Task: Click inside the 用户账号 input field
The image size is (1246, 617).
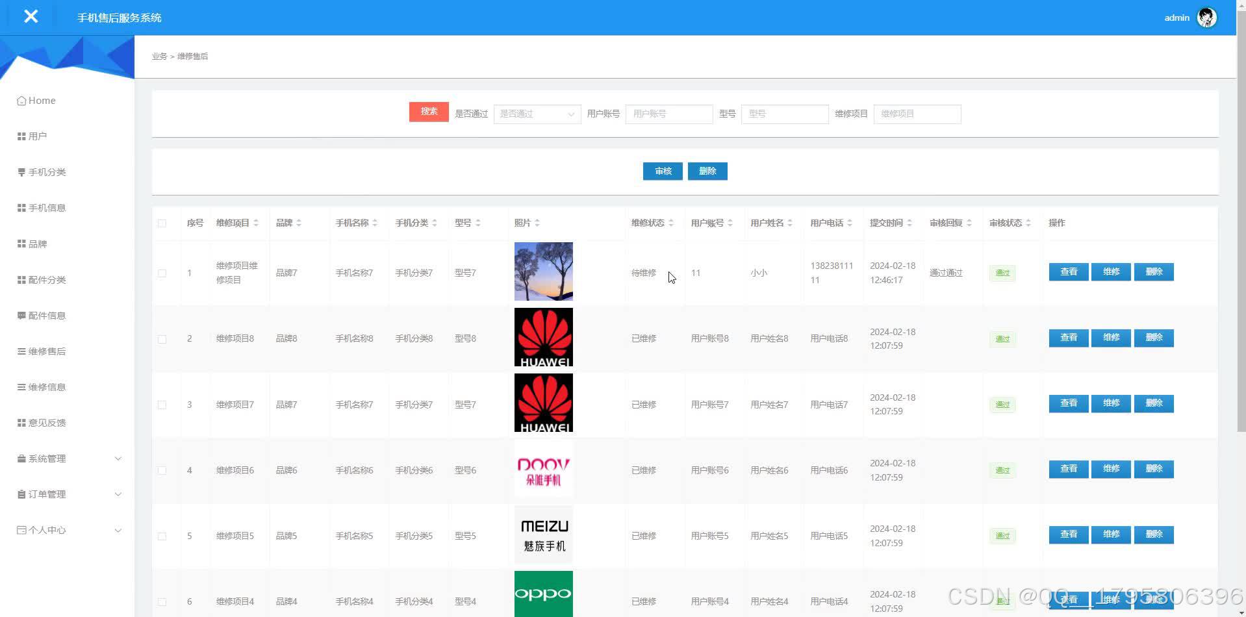Action: point(668,114)
